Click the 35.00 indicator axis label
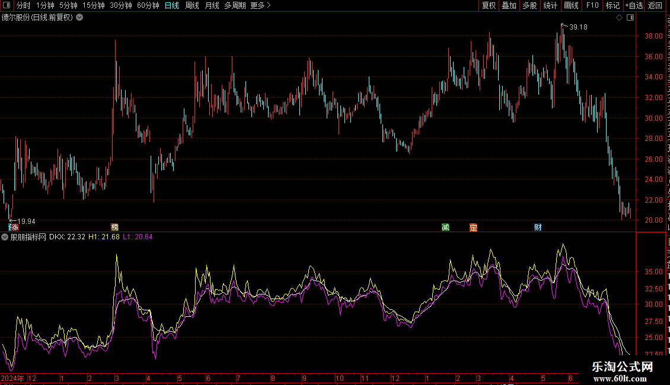This screenshot has width=670, height=385. click(654, 272)
